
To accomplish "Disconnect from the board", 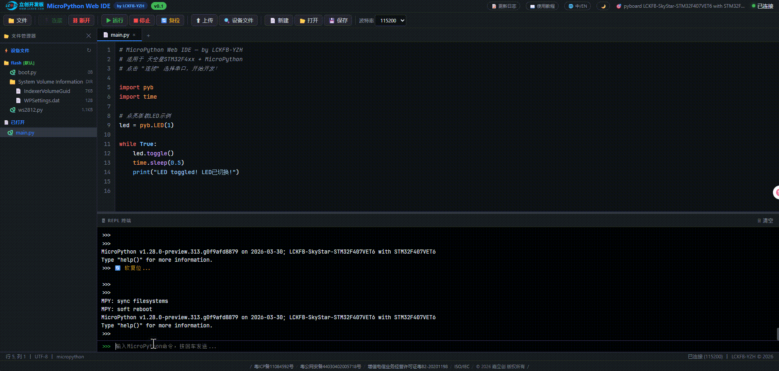I will coord(81,20).
